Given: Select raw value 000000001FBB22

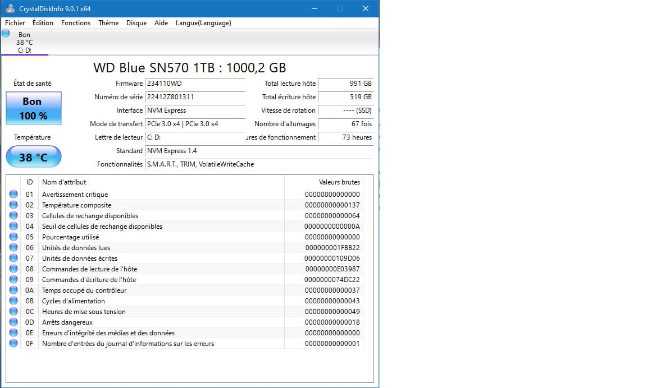Looking at the screenshot, I should (332, 248).
